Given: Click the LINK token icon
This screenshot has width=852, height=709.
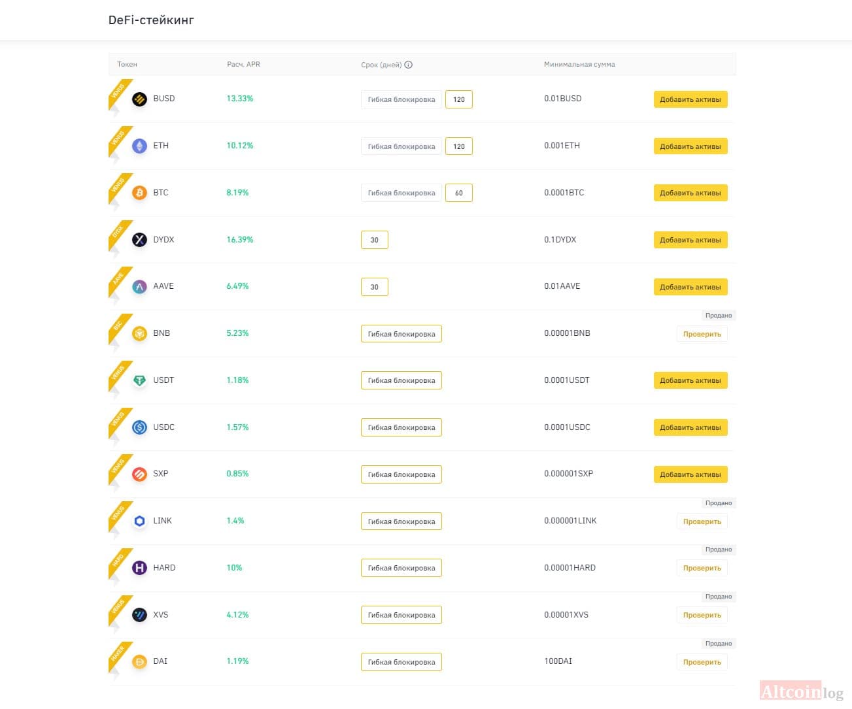Looking at the screenshot, I should click(139, 521).
